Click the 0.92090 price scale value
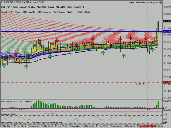 click(x=167, y=7)
